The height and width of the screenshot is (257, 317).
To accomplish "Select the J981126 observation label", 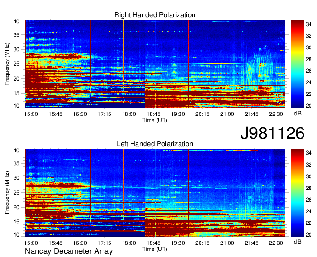I will 272,133.
